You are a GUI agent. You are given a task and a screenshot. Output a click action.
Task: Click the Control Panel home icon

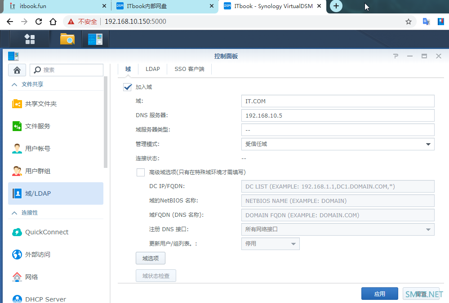tap(17, 70)
